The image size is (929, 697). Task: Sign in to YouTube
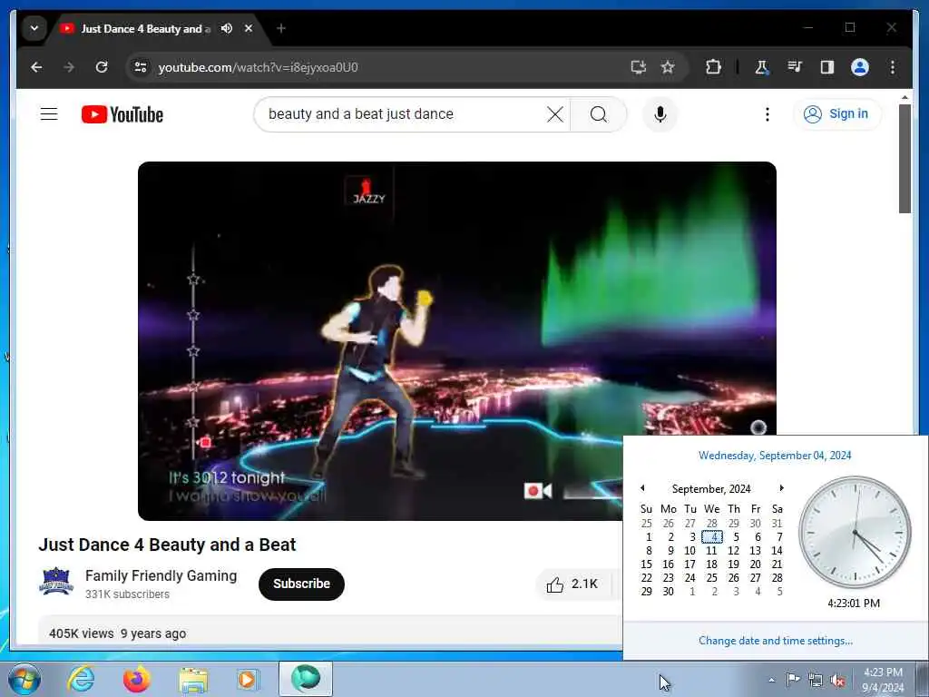tap(837, 113)
